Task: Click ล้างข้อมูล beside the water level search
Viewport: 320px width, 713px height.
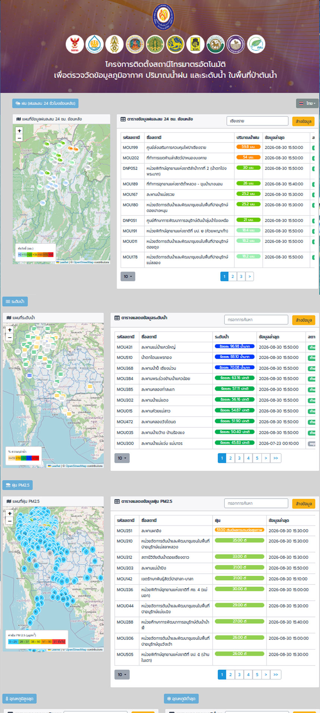Action: (304, 320)
